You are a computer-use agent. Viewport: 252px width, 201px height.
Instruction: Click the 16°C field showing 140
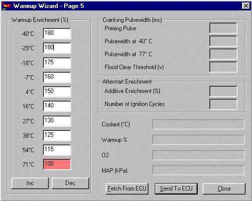[57, 106]
